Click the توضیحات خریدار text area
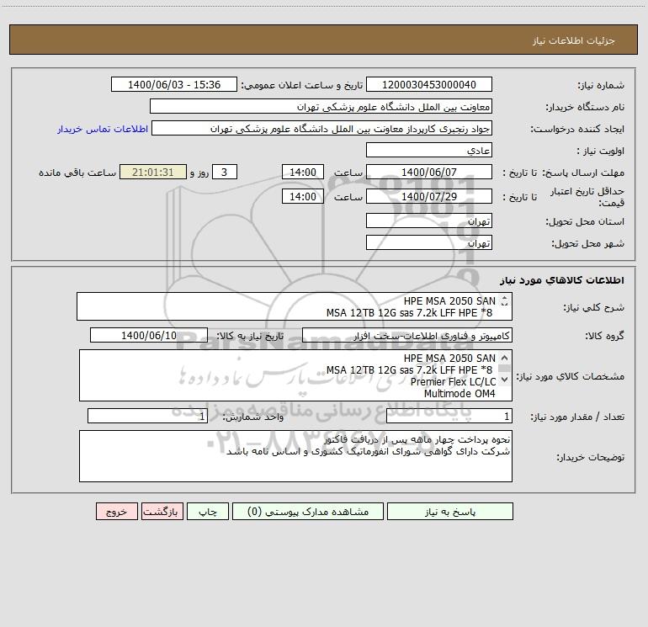This screenshot has height=627, width=648. click(295, 456)
